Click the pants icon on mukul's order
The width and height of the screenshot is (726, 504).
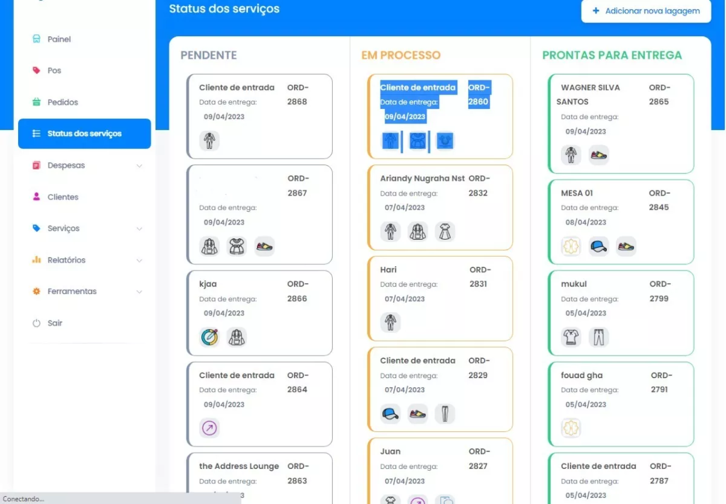tap(598, 337)
